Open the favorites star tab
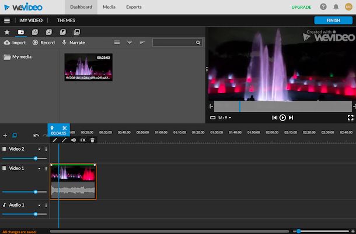 [7, 32]
